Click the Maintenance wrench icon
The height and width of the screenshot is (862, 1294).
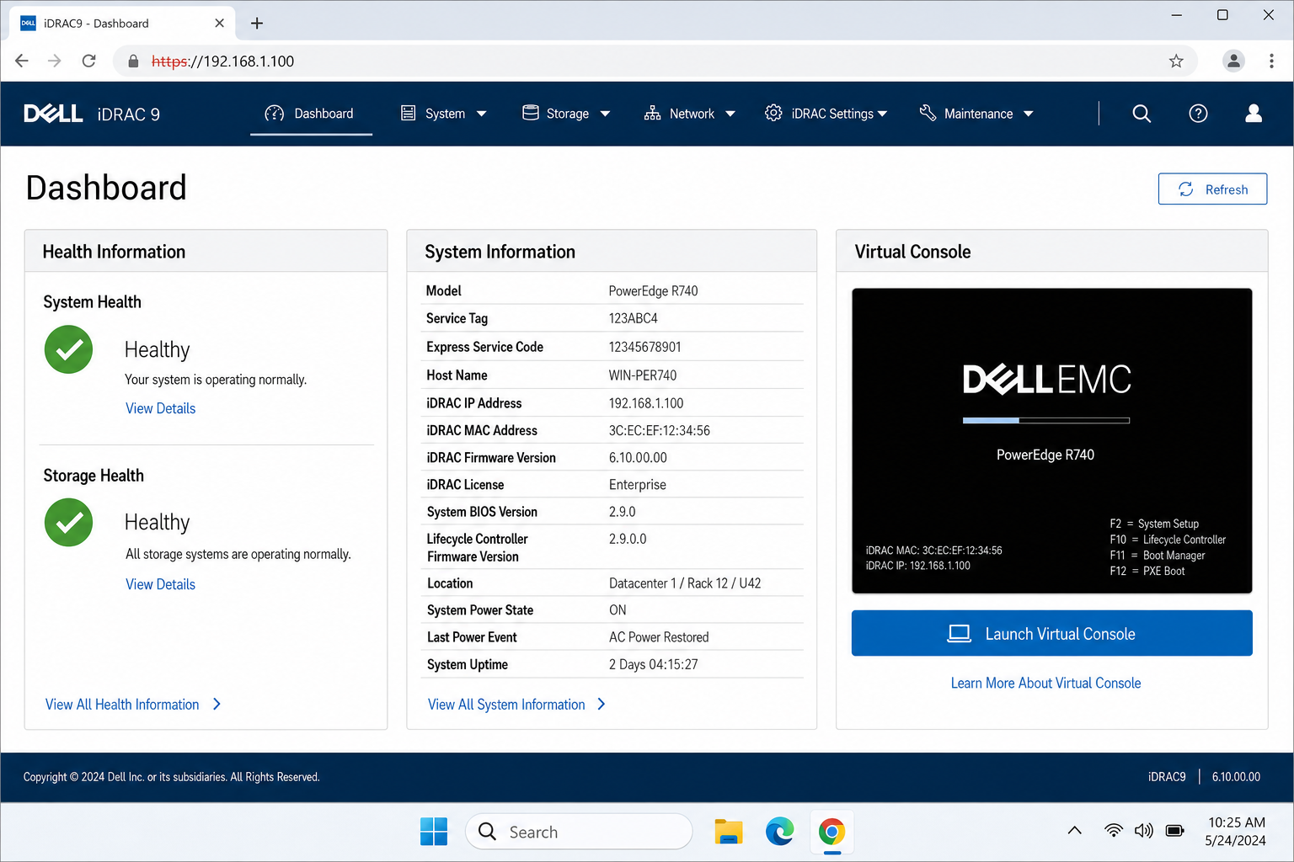[x=928, y=113]
